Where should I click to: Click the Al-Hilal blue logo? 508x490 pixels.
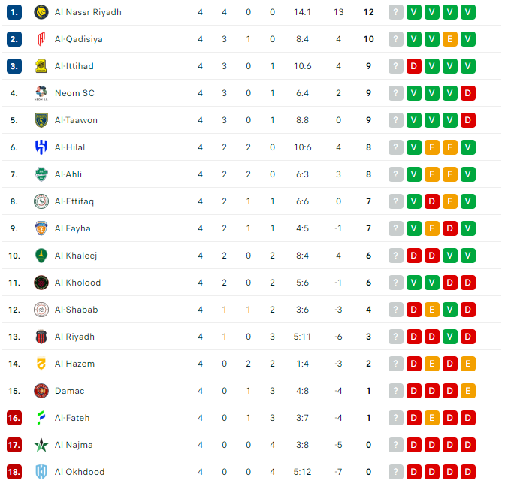(41, 147)
